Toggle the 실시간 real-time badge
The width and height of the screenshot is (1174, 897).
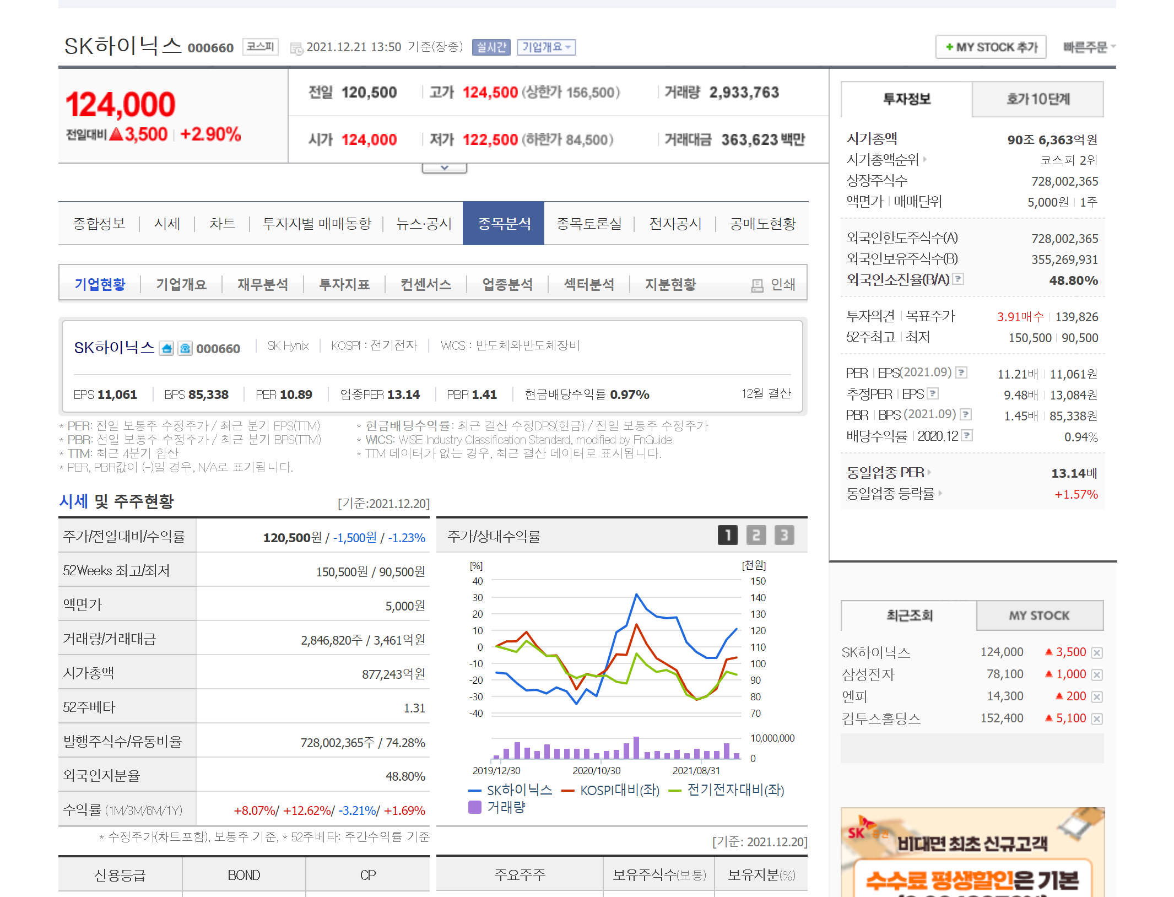coord(491,47)
